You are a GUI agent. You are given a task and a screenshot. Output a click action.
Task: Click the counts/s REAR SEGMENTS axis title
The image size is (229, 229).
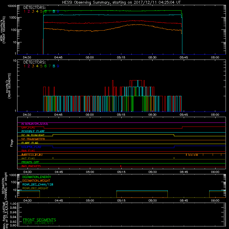click(x=8, y=86)
